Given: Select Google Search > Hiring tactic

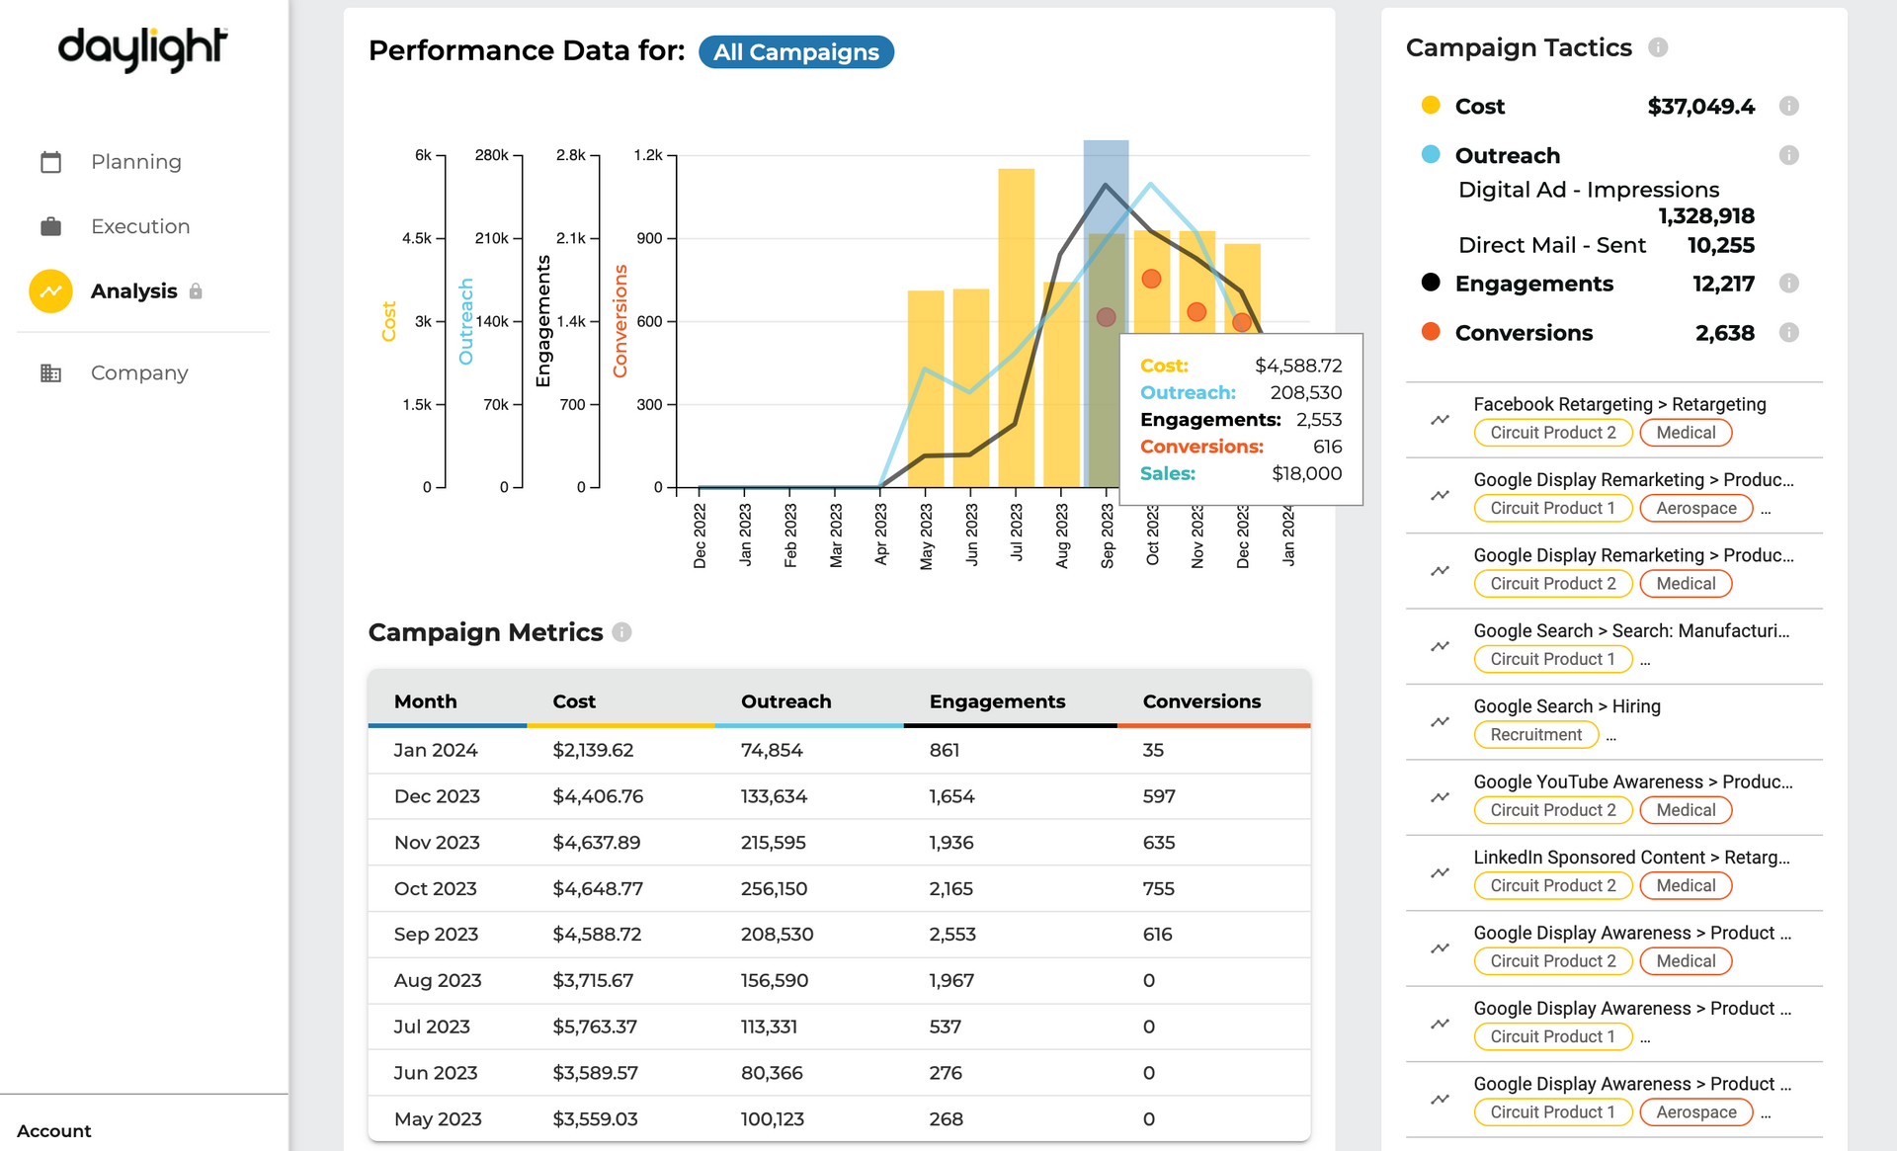Looking at the screenshot, I should click(x=1567, y=706).
